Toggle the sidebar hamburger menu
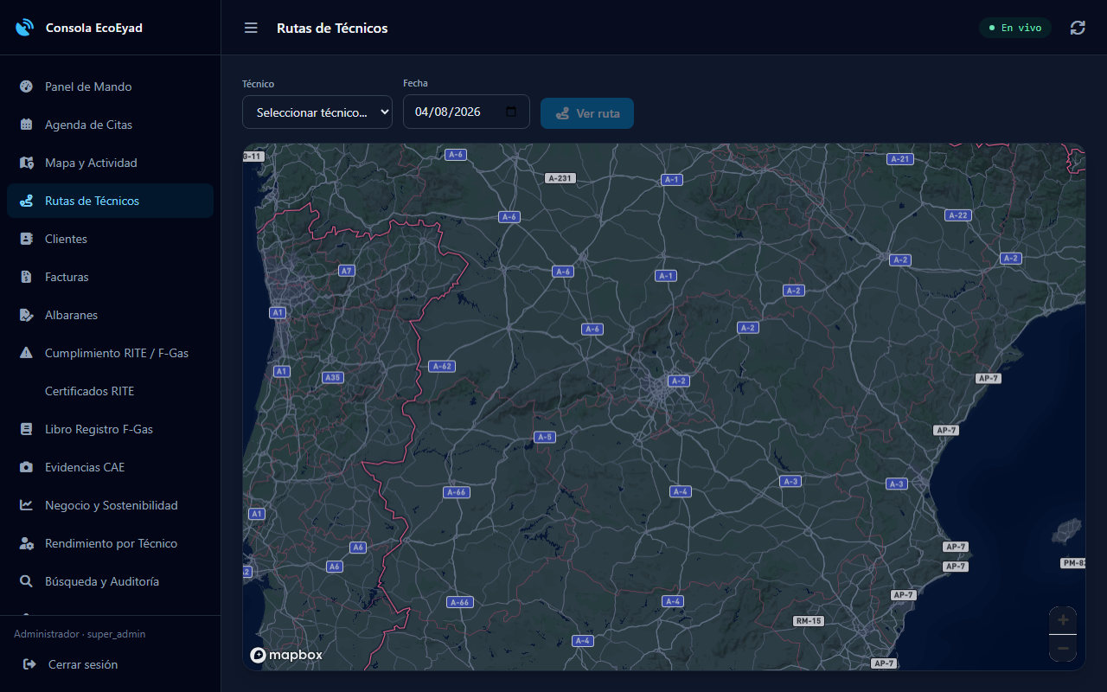This screenshot has width=1107, height=692. 251,28
